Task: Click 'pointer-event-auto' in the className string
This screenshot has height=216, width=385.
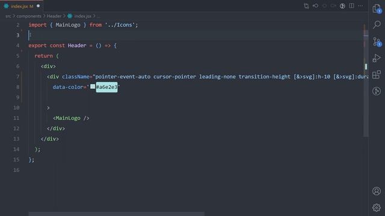Action: click(123, 77)
